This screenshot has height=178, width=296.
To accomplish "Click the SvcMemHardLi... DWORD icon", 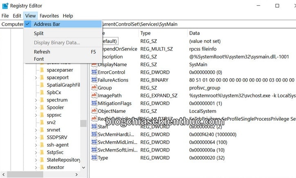I will tap(94, 134).
